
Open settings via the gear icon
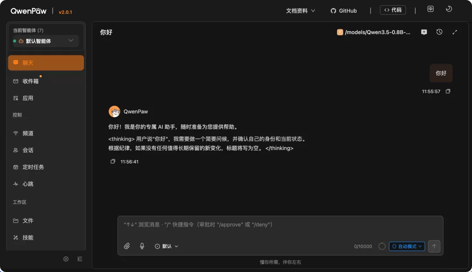pyautogui.click(x=66, y=259)
